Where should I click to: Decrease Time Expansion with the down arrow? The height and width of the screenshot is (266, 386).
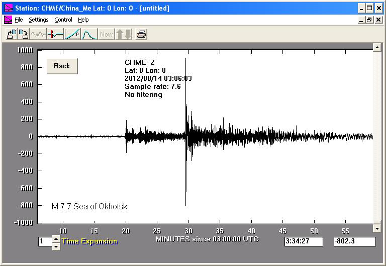click(56, 246)
